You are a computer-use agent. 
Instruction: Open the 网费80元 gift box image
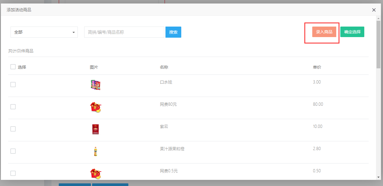[95, 107]
